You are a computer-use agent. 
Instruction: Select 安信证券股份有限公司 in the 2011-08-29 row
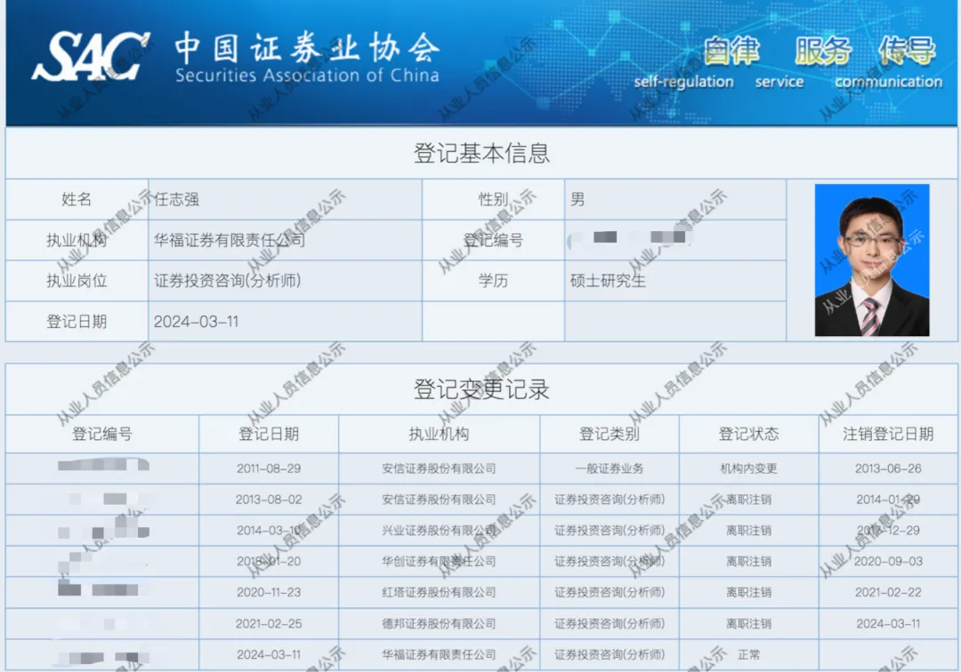439,468
